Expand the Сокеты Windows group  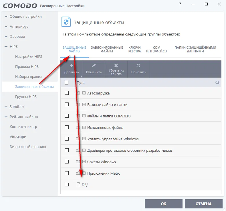[x=84, y=161]
